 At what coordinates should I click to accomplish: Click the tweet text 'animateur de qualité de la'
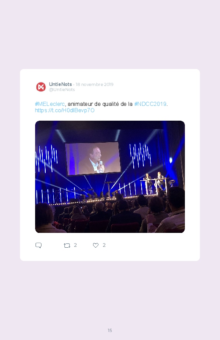100,104
